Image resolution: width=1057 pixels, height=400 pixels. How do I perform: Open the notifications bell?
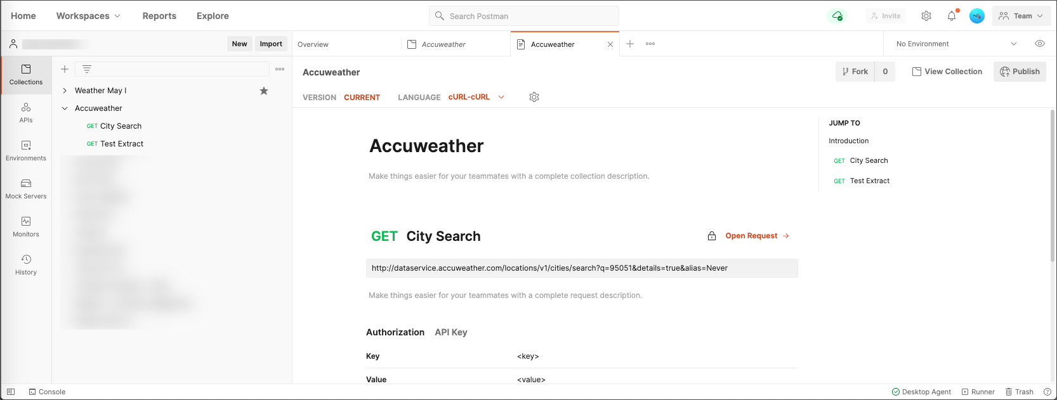pyautogui.click(x=952, y=16)
